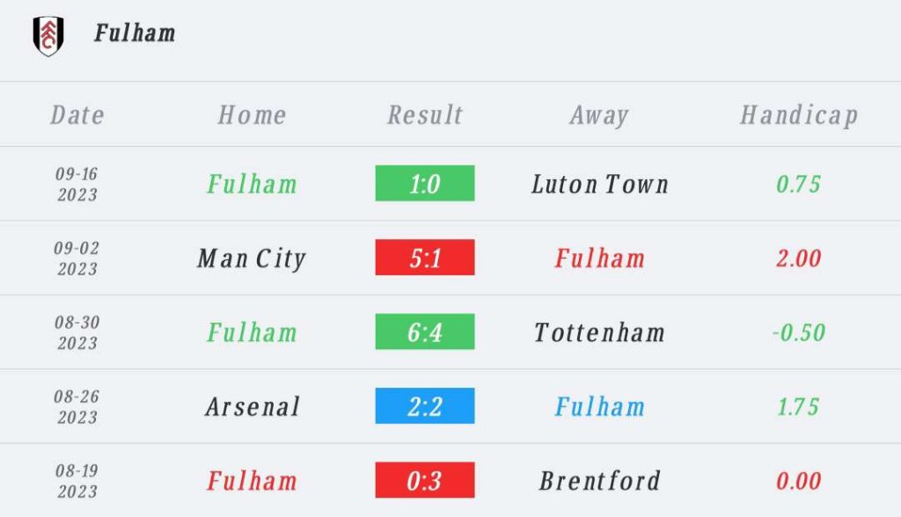Select the Date column header
Image resolution: width=901 pixels, height=517 pixels.
tap(77, 115)
